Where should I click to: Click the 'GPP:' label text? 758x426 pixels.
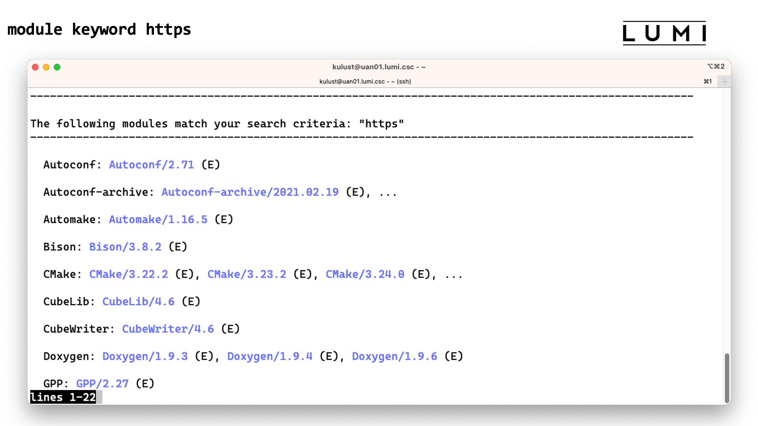pos(56,384)
